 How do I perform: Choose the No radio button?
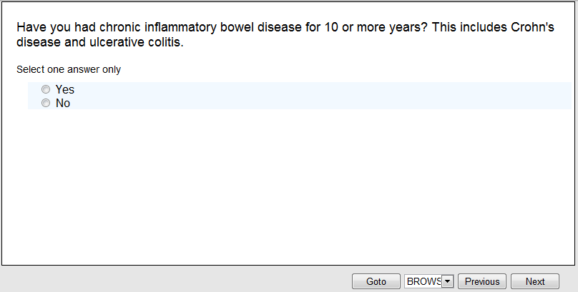tap(46, 103)
